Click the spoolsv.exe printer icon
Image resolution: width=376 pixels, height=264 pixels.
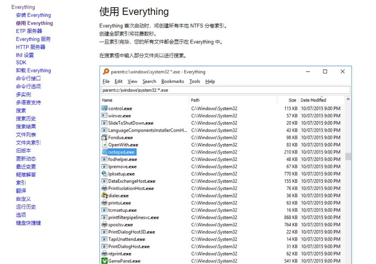click(105, 225)
